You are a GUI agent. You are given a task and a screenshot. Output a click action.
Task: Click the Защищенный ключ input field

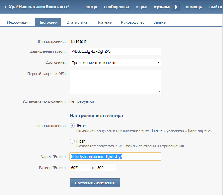pyautogui.click(x=115, y=51)
